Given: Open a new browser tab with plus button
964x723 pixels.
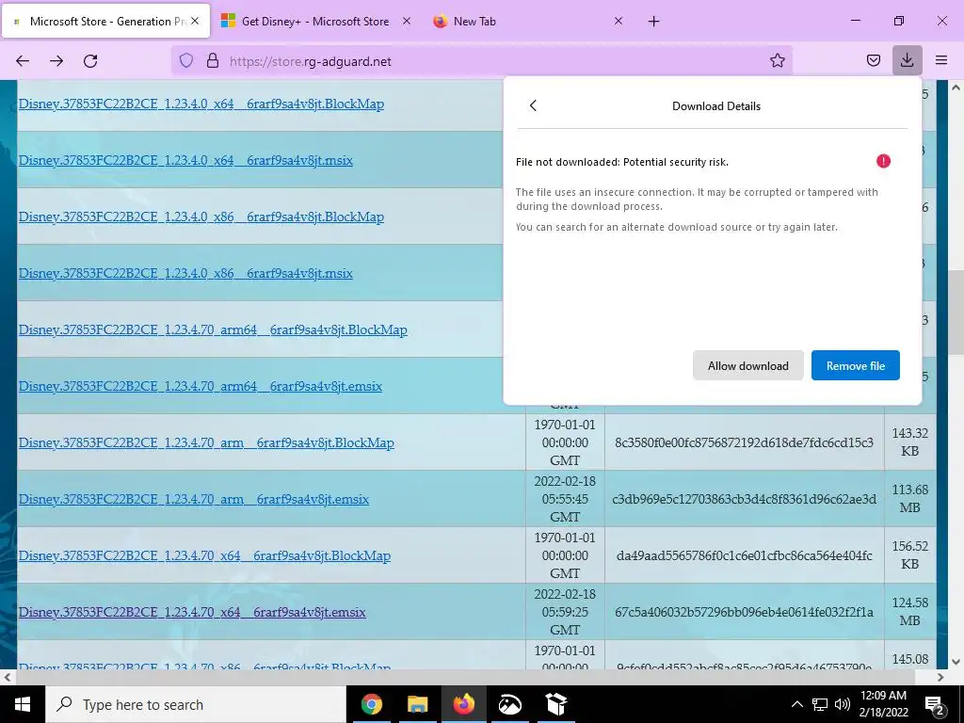Looking at the screenshot, I should (653, 22).
